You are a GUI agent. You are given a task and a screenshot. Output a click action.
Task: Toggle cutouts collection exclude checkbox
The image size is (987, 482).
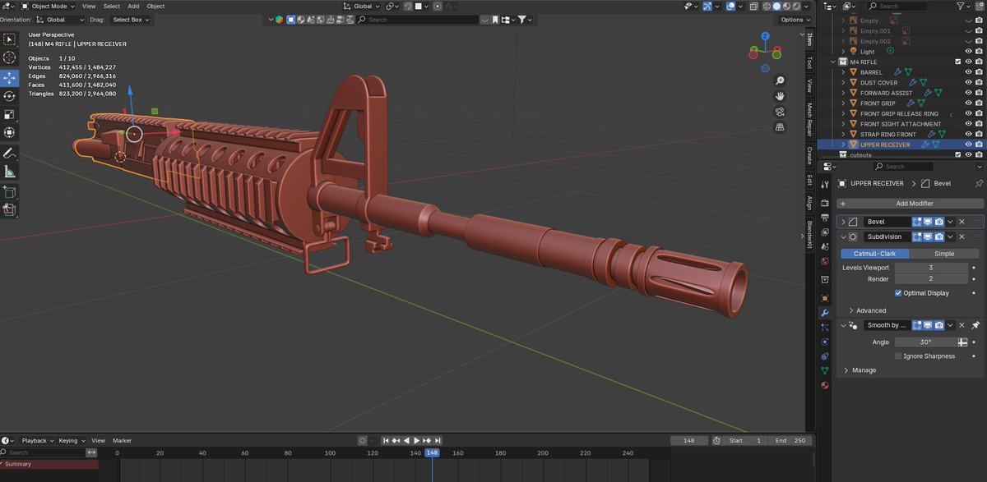[958, 154]
